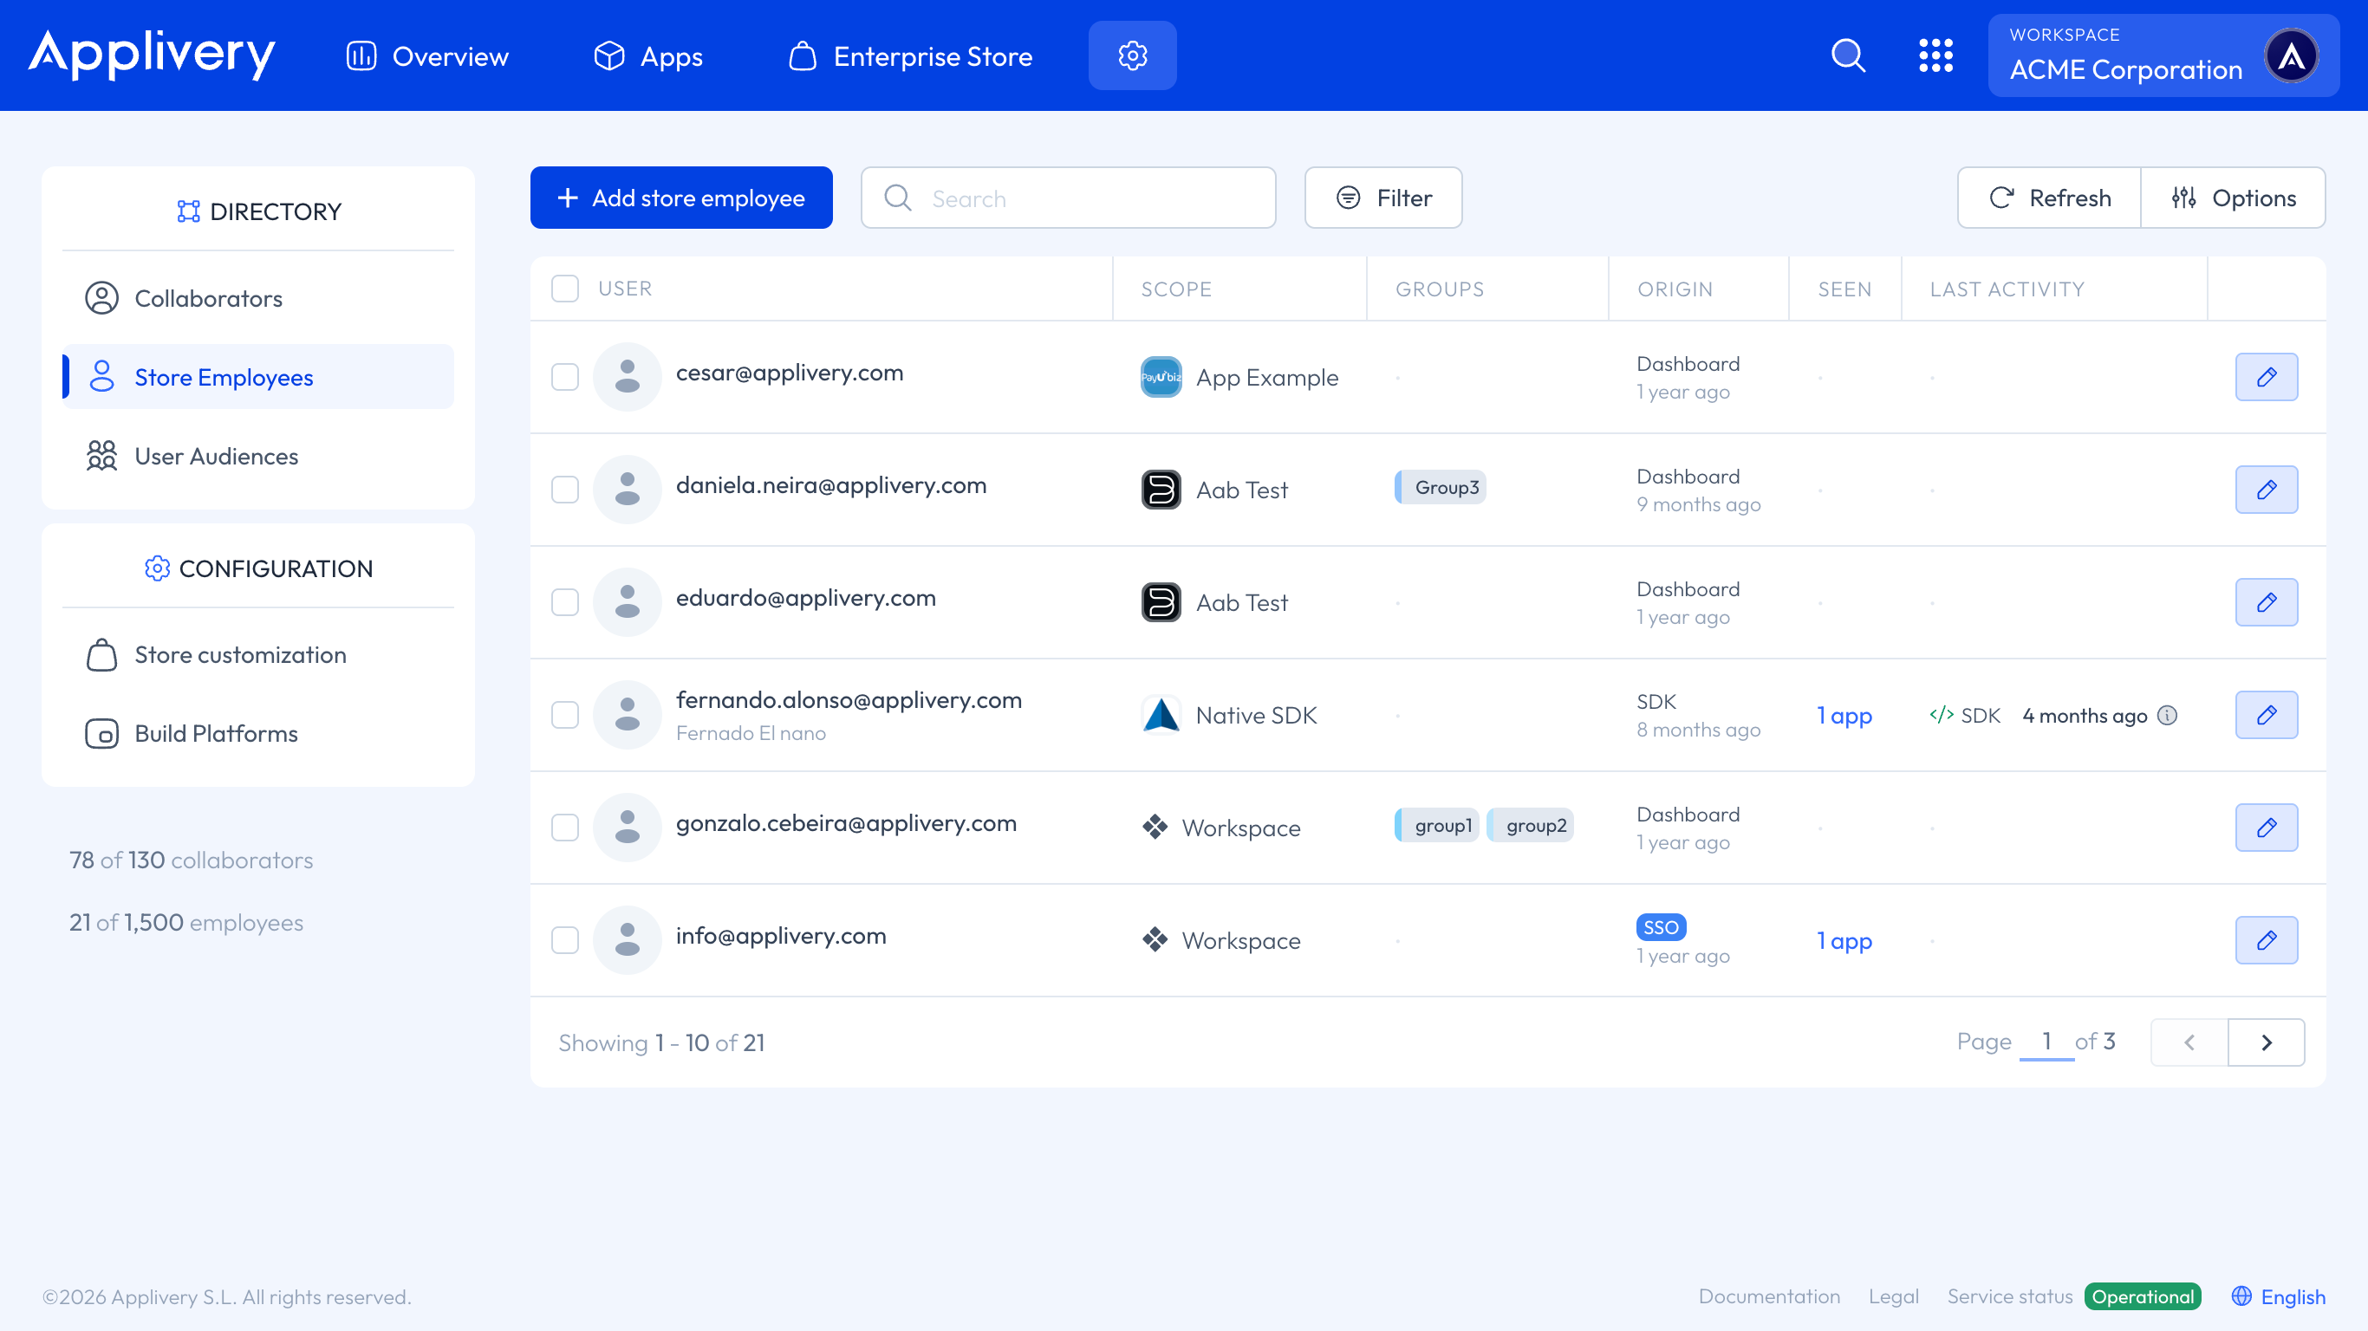
Task: Open Build Platforms under Configuration
Action: point(216,732)
